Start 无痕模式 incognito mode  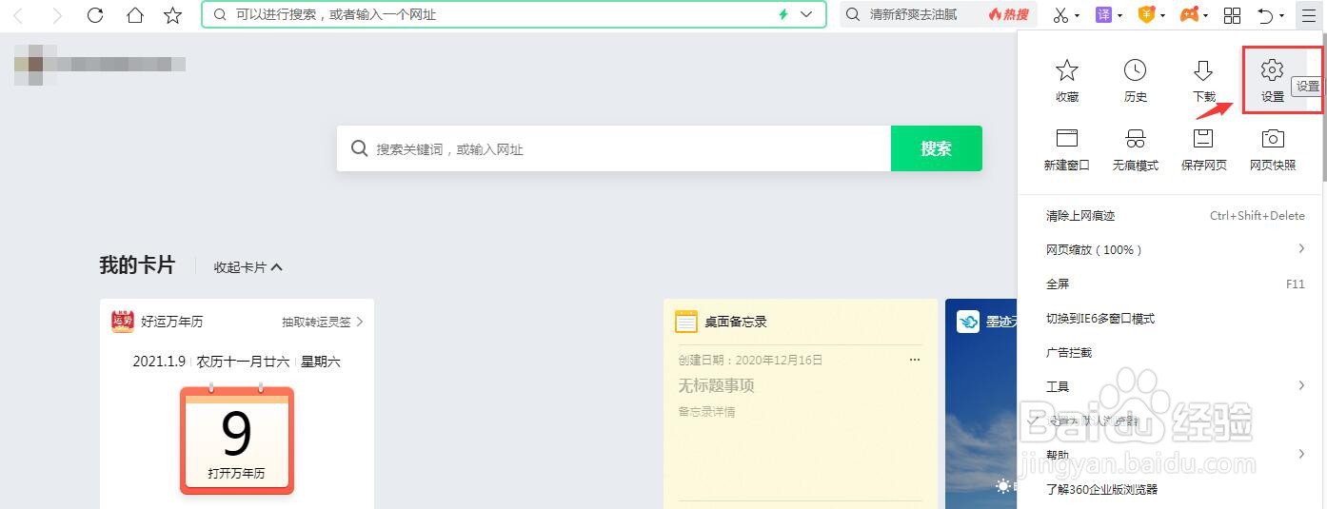pos(1136,149)
